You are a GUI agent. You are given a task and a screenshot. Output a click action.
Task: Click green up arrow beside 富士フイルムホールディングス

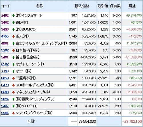click(13, 43)
